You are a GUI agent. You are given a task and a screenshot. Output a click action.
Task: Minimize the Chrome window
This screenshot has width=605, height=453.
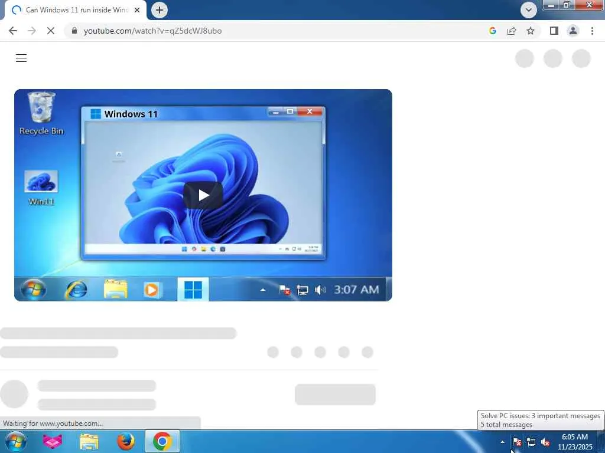point(551,5)
